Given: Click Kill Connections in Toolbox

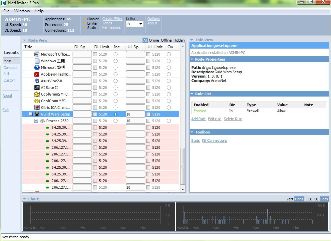Looking at the screenshot, I should [214, 141].
